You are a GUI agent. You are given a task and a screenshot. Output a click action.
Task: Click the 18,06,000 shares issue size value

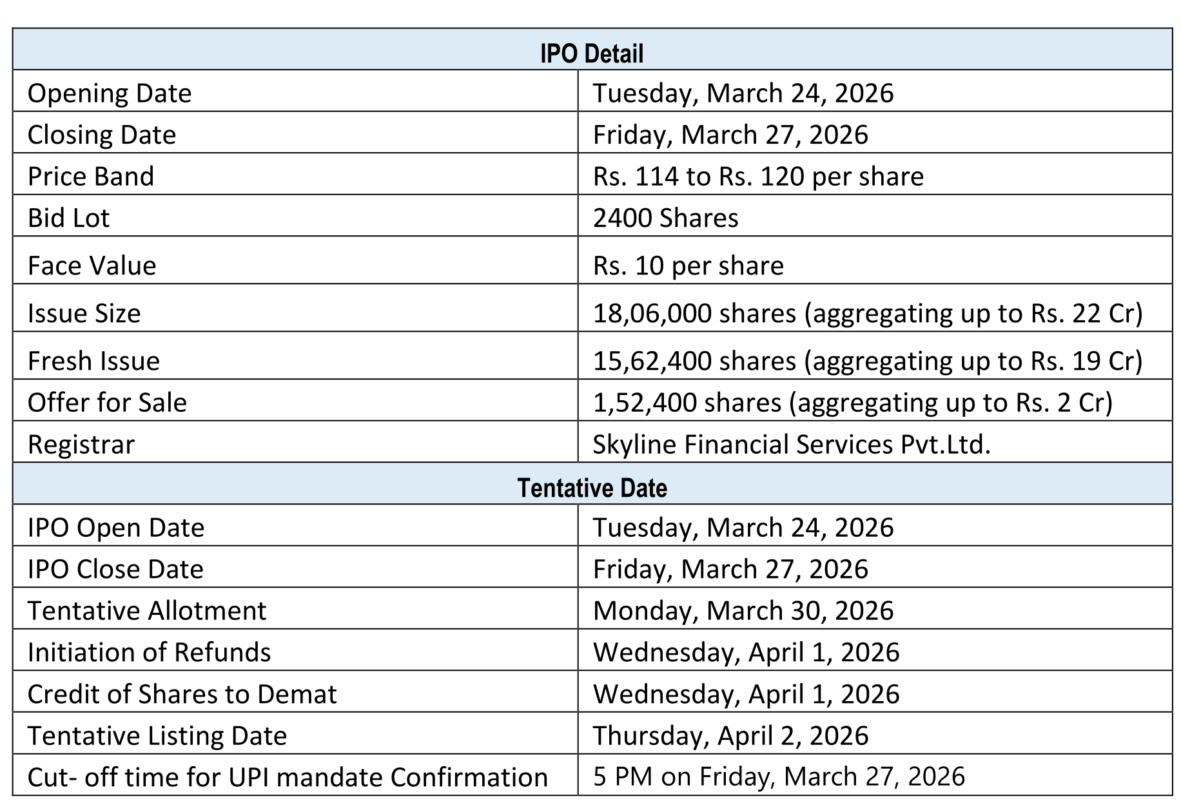pyautogui.click(x=867, y=313)
